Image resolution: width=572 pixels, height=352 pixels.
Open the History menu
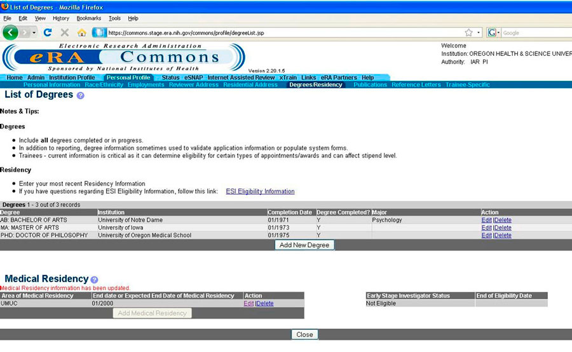pyautogui.click(x=61, y=18)
